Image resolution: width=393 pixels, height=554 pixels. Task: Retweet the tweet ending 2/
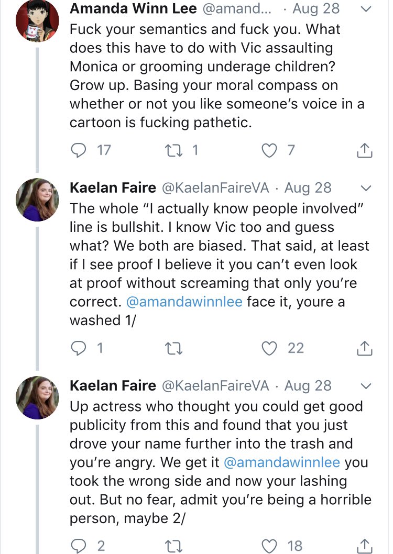[x=173, y=546]
